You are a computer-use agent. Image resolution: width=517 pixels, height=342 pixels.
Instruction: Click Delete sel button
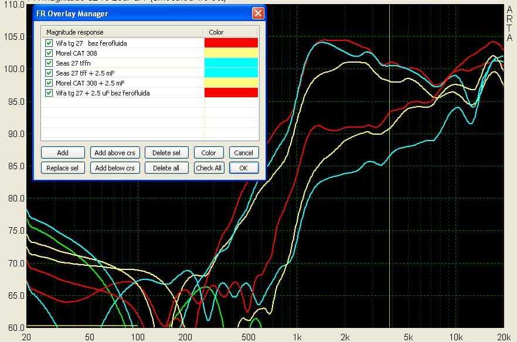(x=166, y=153)
